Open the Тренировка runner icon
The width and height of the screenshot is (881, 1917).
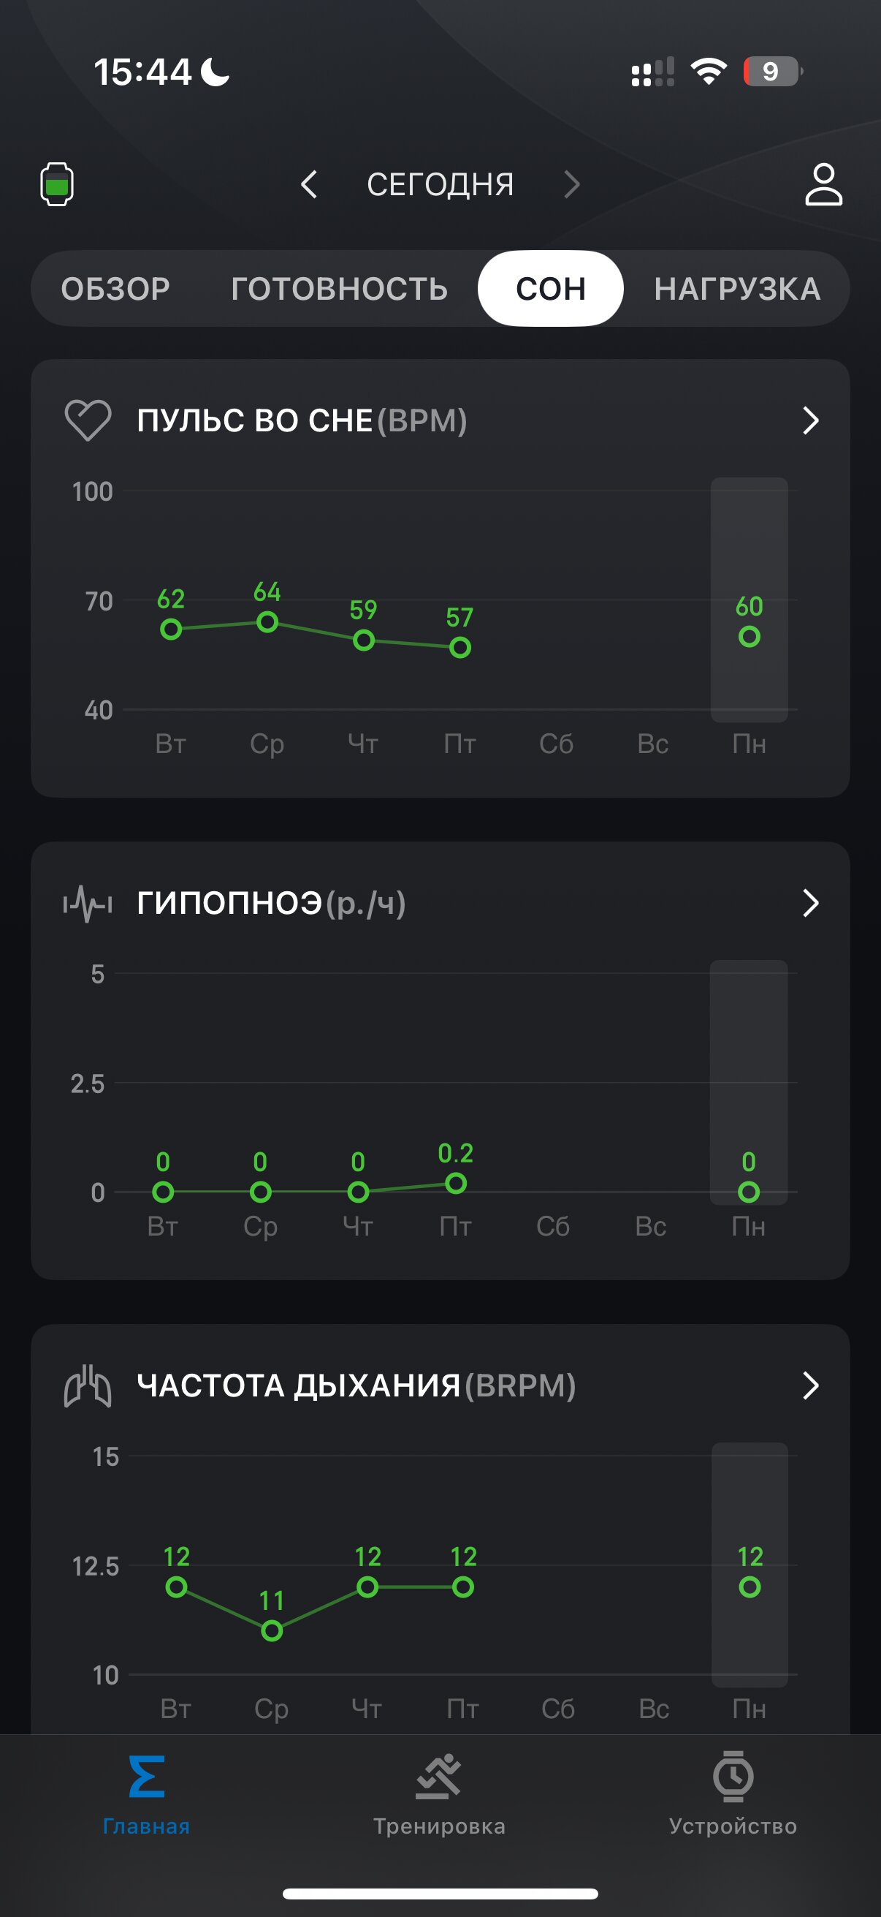[x=438, y=1777]
